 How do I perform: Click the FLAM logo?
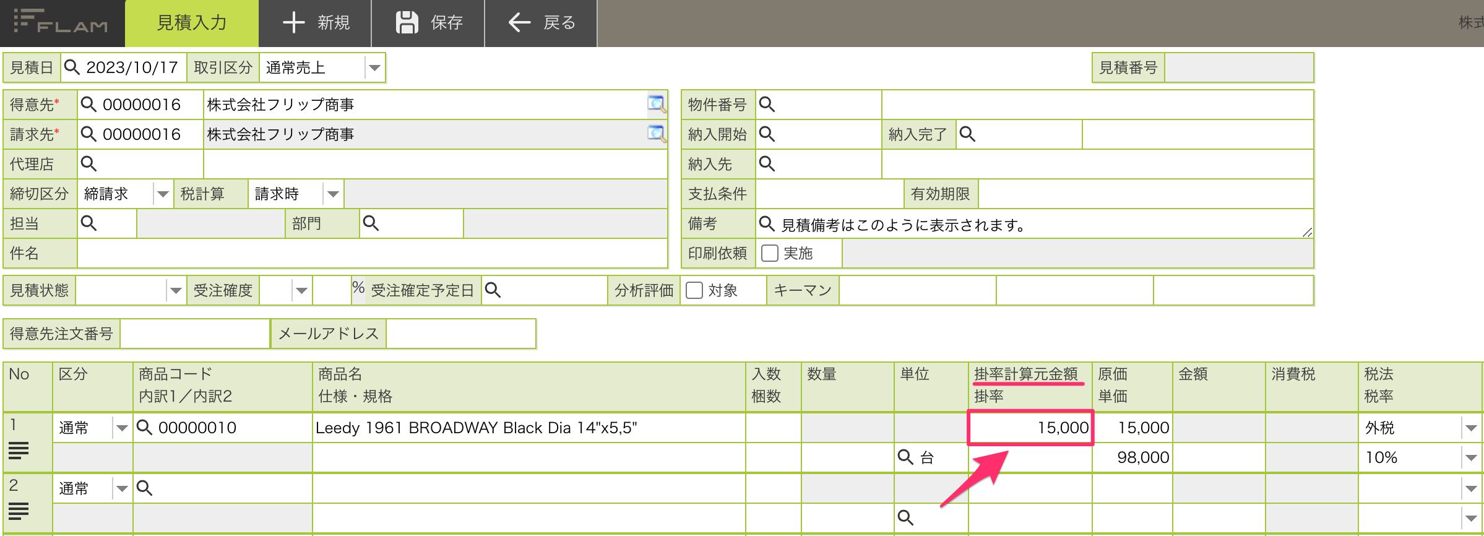(61, 22)
